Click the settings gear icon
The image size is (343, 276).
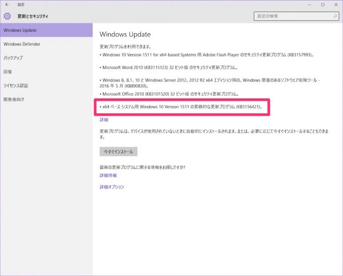(7, 16)
